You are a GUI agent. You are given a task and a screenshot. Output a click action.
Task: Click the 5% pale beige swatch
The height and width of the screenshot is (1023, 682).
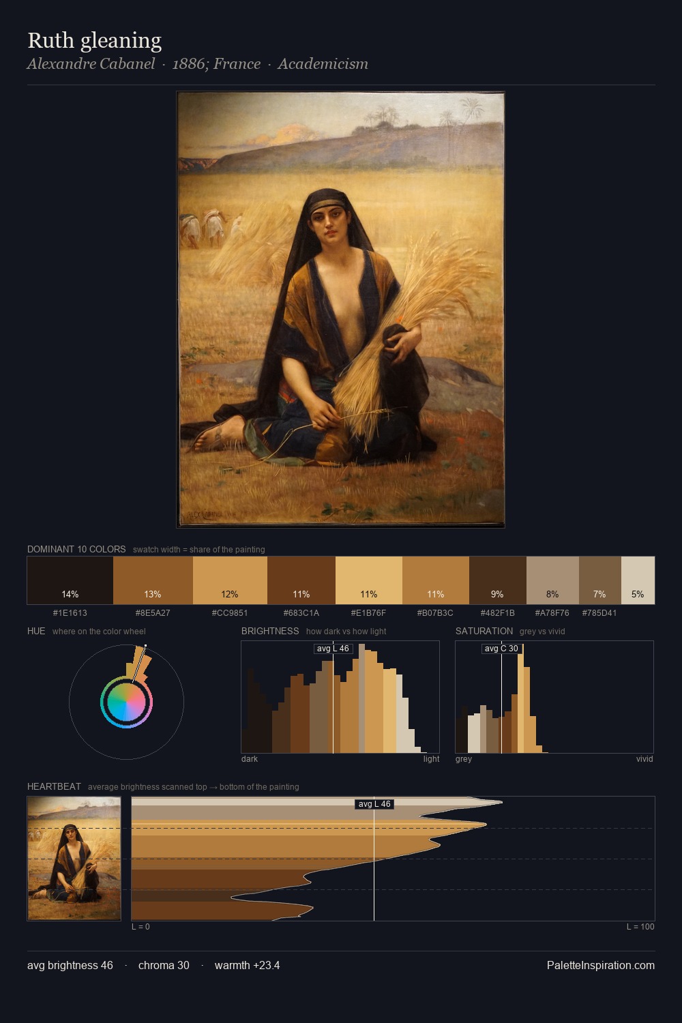click(638, 580)
